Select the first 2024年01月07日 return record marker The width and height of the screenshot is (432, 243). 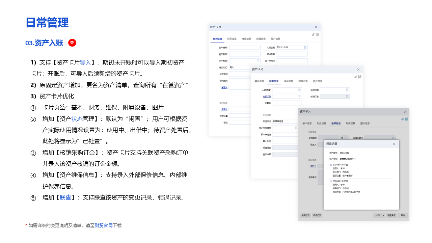click(x=331, y=165)
